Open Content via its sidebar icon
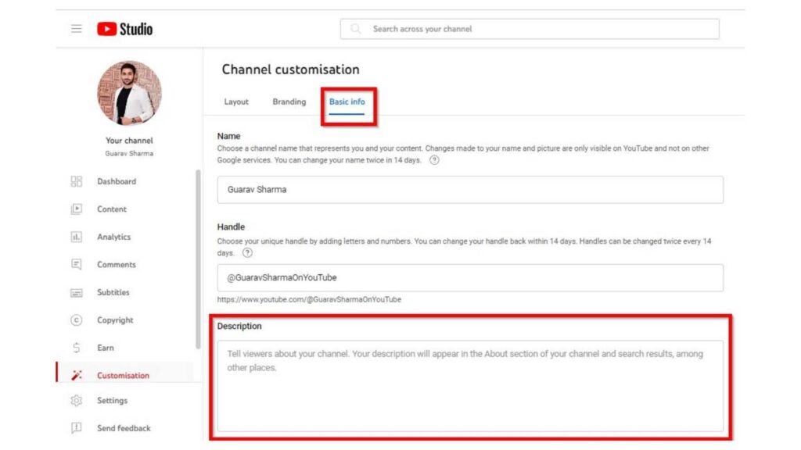Screen dimensions: 801x450 [x=77, y=209]
